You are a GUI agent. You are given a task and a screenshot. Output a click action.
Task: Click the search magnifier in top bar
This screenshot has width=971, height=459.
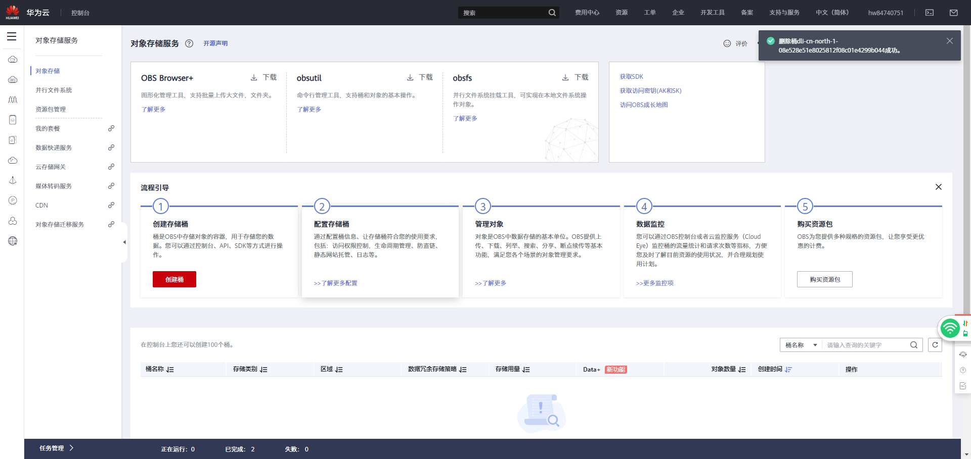[552, 13]
